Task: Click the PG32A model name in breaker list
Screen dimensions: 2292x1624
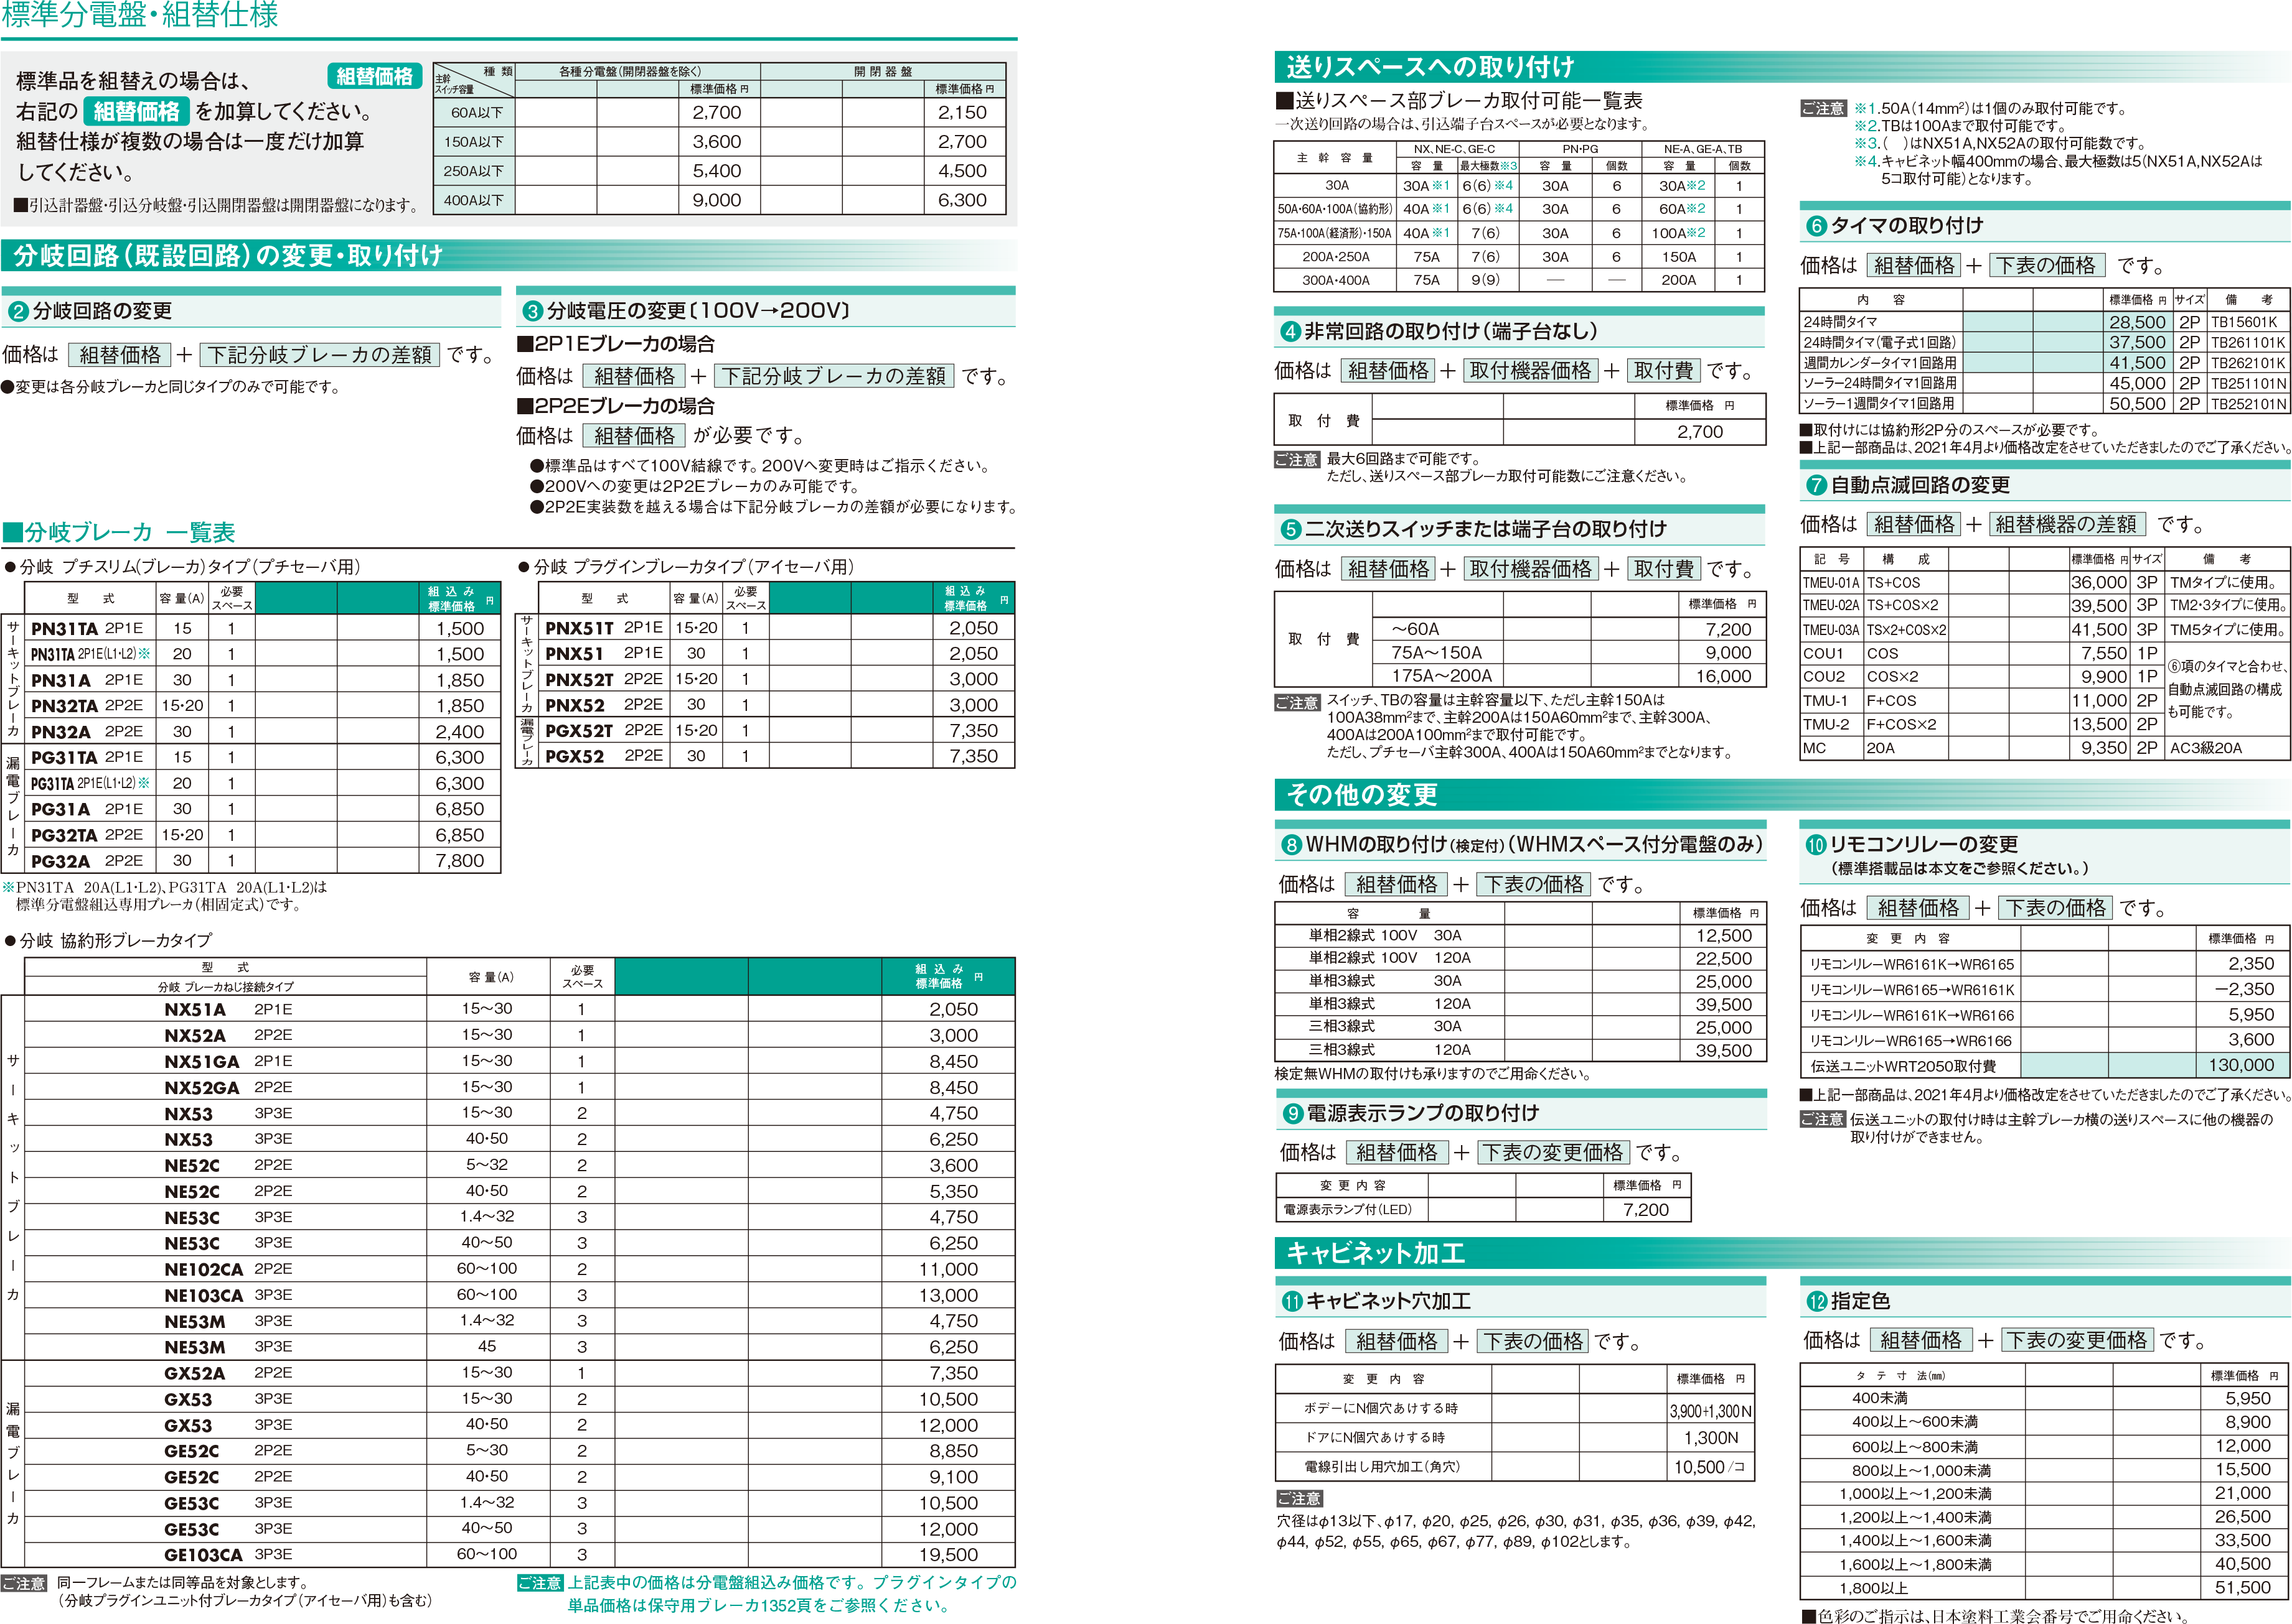Action: coord(61,862)
